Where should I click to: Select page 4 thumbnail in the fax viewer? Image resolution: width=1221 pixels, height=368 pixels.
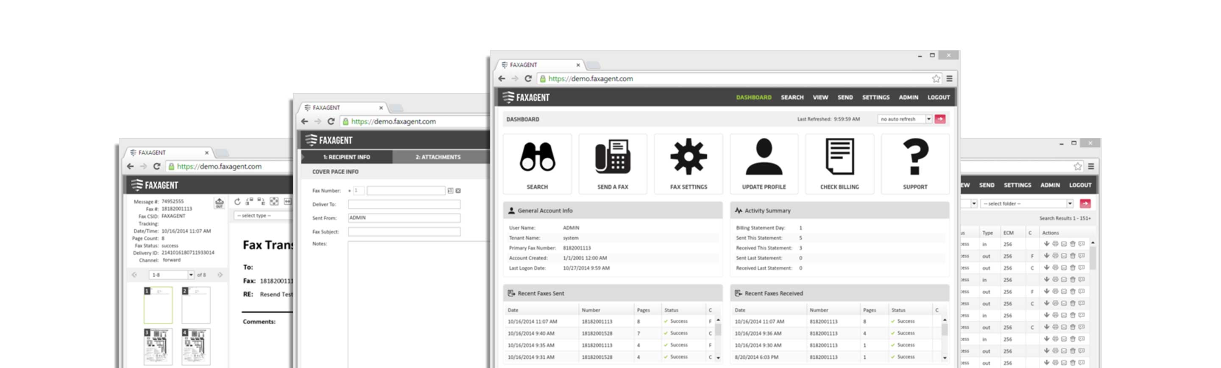tap(196, 346)
